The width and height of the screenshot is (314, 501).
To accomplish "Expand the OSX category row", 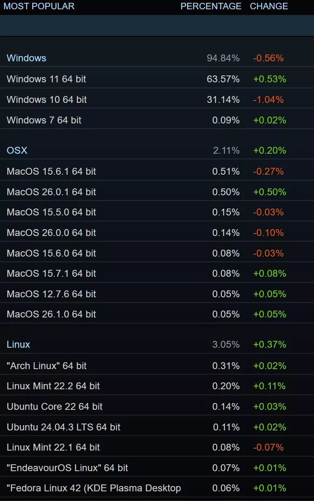I will pyautogui.click(x=17, y=150).
